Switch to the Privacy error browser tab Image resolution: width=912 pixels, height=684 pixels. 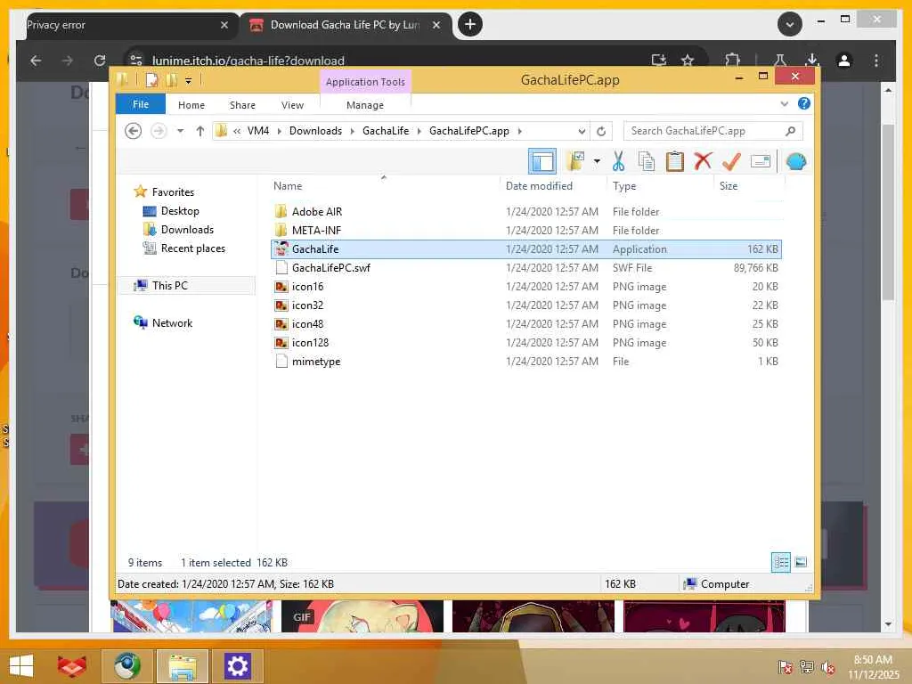(x=126, y=25)
